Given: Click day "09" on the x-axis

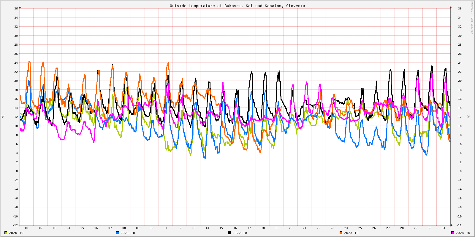Looking at the screenshot, I should [138, 228].
